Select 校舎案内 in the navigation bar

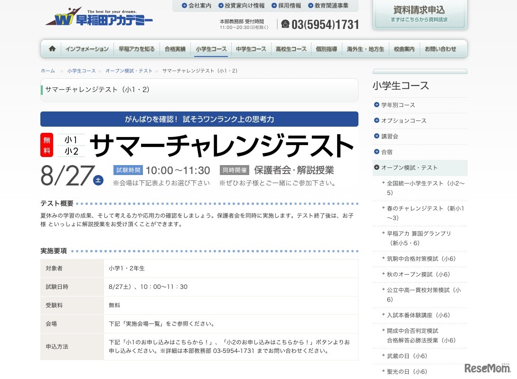(404, 48)
